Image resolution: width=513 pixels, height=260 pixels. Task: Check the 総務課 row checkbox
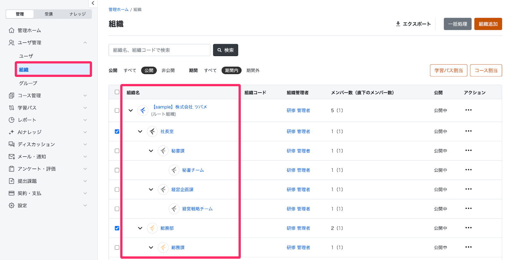click(117, 247)
